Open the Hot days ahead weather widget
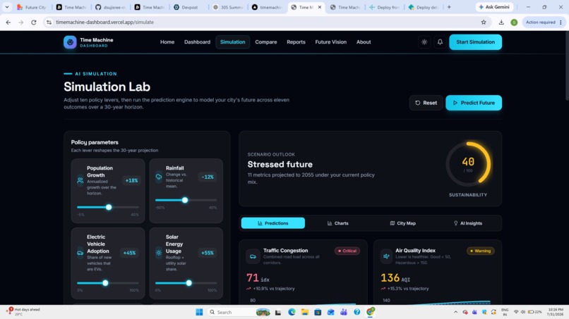This screenshot has width=569, height=319. 23,312
